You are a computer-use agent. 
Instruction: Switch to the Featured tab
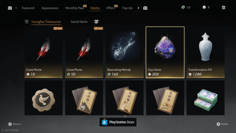(28, 8)
